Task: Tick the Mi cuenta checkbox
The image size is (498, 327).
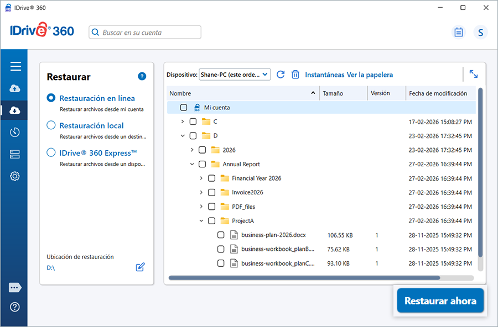Action: (x=184, y=108)
